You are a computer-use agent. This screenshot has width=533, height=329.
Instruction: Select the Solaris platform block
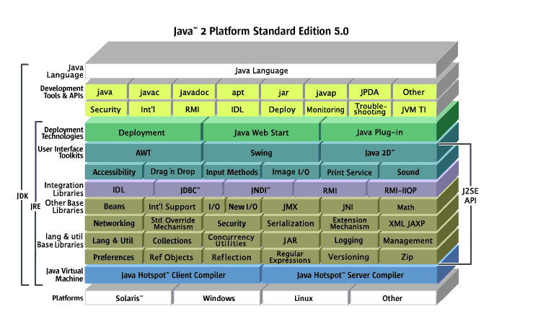click(x=128, y=298)
